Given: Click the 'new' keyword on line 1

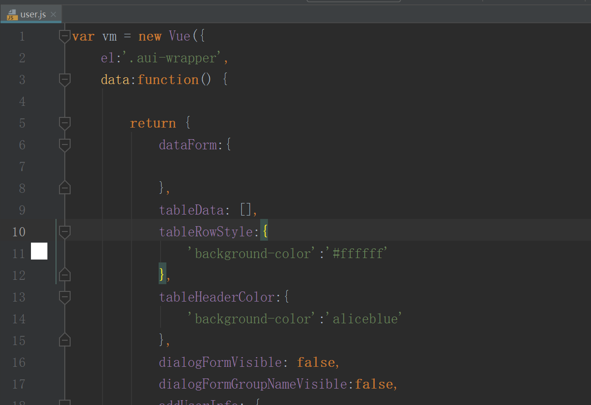Looking at the screenshot, I should pyautogui.click(x=150, y=36).
